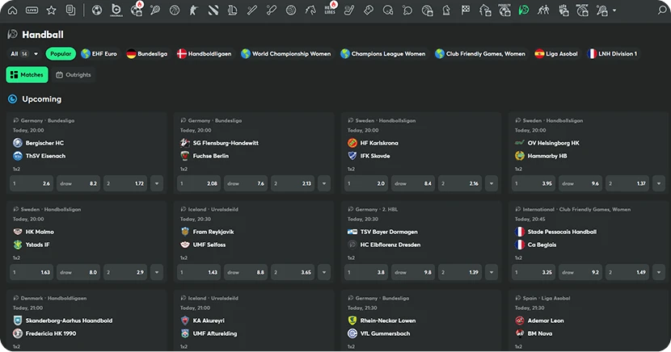Click the favorites star icon
Viewport: 671px width, 352px height.
point(52,10)
